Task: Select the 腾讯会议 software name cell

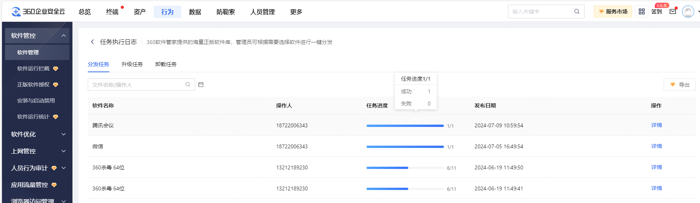Action: point(103,125)
